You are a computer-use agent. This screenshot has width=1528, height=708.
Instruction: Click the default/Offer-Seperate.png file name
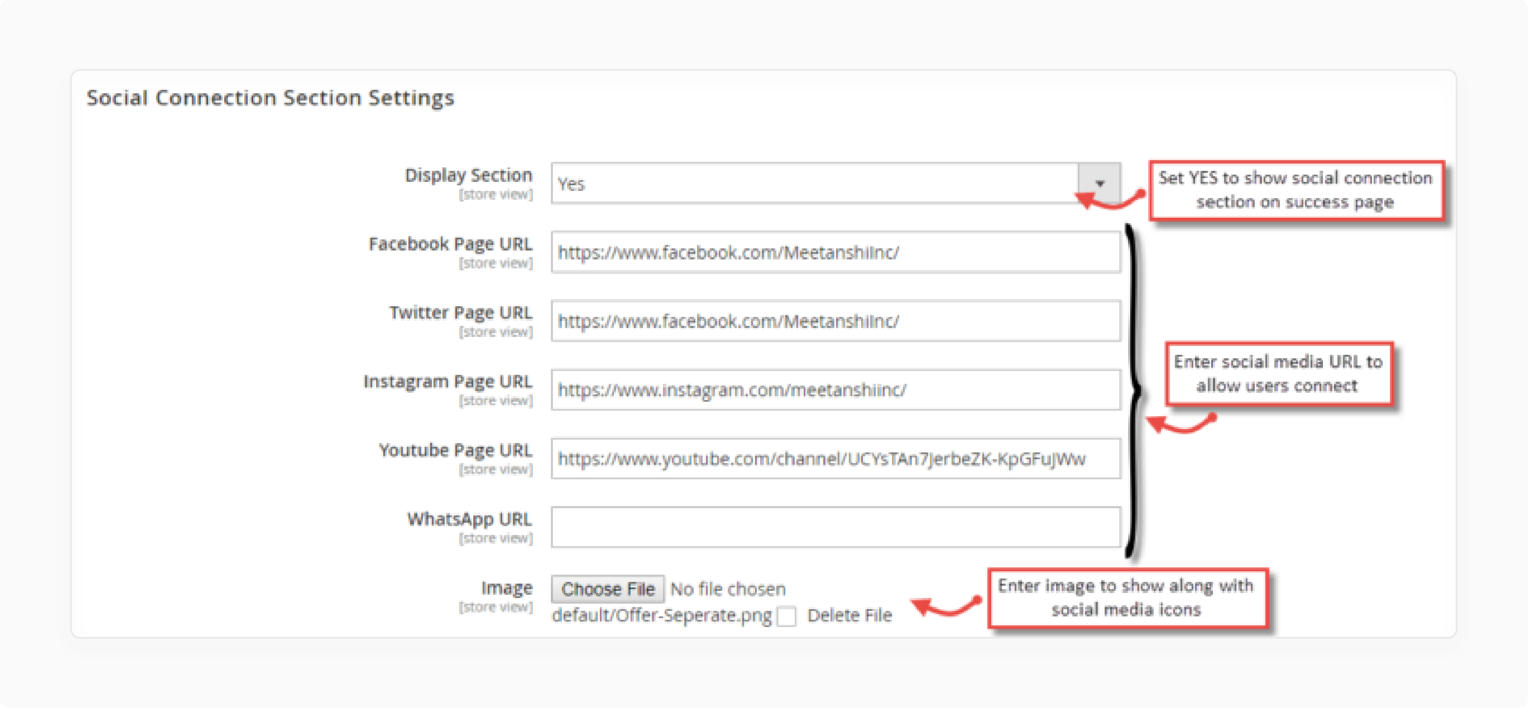click(x=661, y=616)
